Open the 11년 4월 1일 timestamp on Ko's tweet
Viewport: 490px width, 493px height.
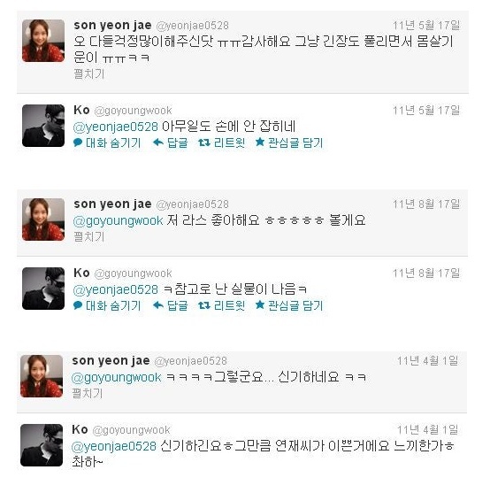point(427,429)
